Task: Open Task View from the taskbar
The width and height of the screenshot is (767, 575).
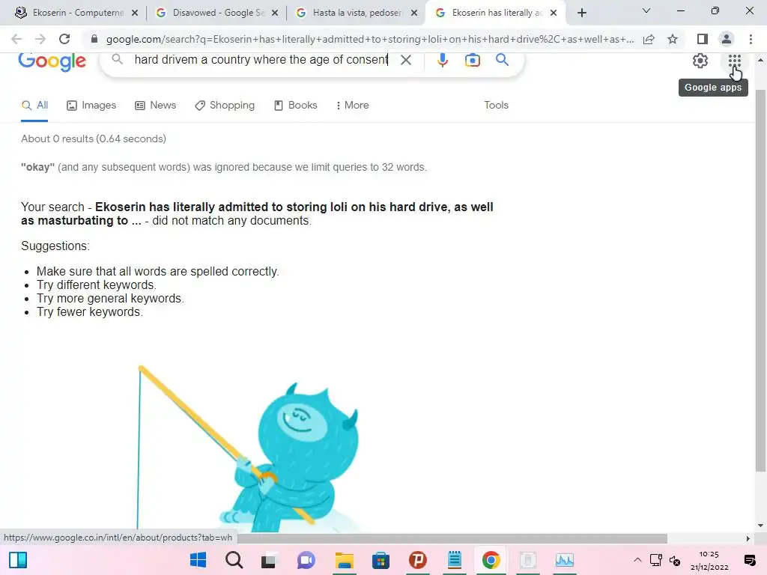Action: (268, 560)
